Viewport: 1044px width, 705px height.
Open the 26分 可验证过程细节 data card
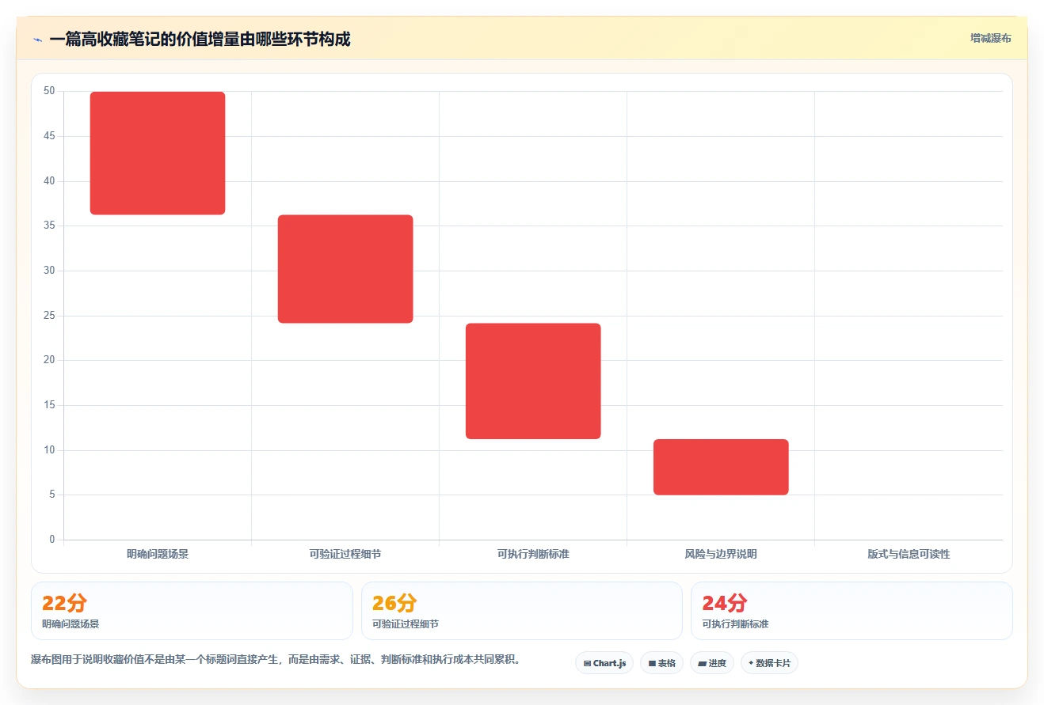click(522, 611)
